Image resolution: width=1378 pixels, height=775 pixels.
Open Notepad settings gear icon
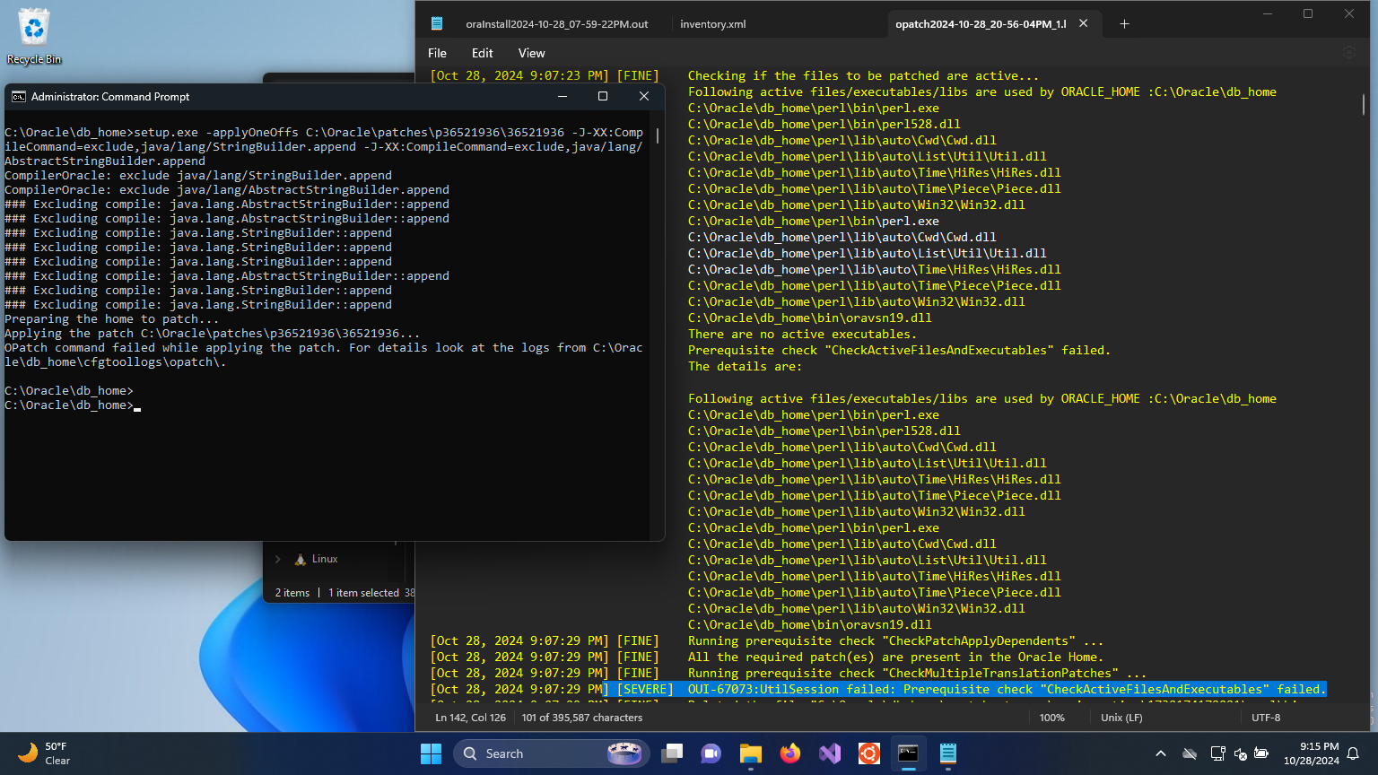pos(1348,53)
